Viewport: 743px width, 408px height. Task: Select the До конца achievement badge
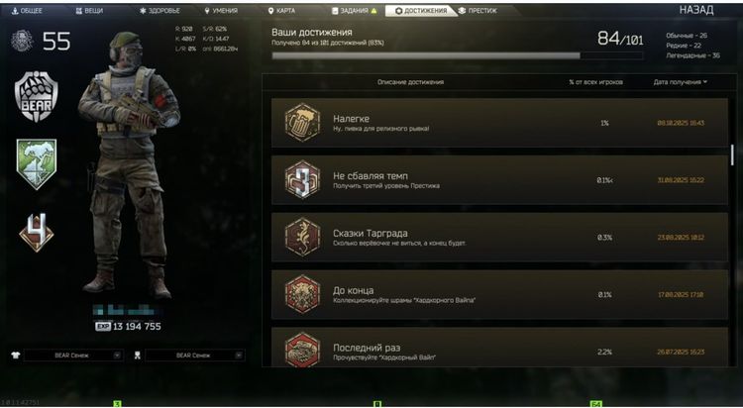302,294
